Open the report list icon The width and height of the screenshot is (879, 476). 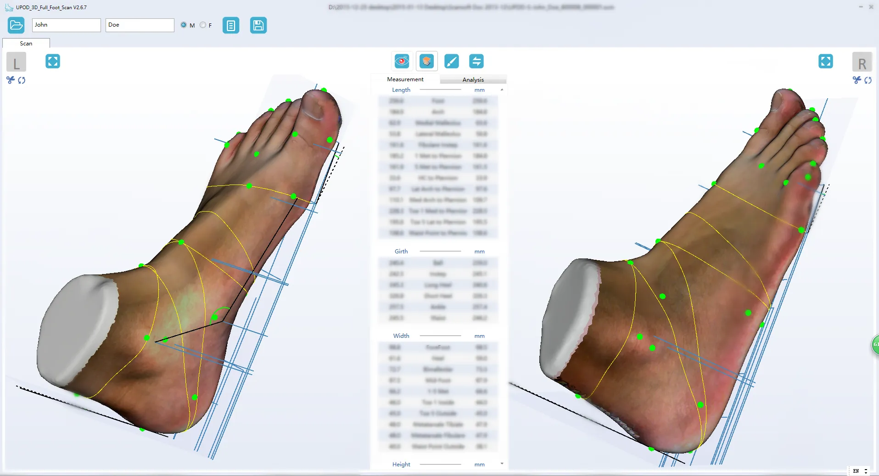pyautogui.click(x=231, y=25)
